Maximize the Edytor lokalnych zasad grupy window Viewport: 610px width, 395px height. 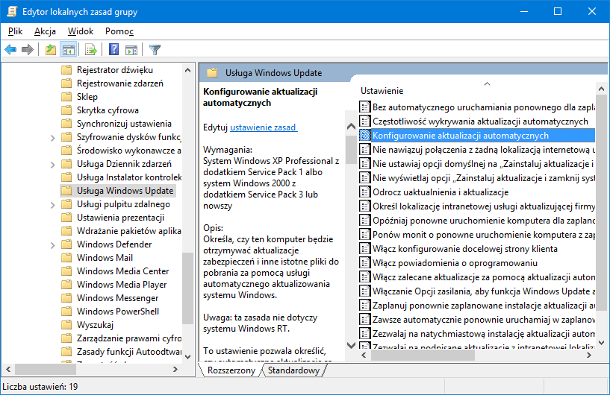[558, 11]
